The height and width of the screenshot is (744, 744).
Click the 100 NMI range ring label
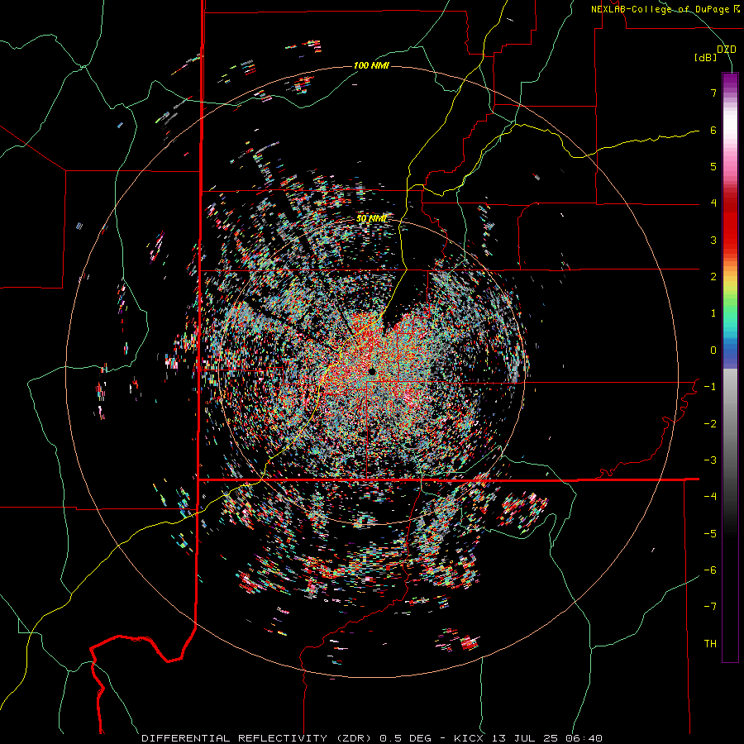(371, 65)
